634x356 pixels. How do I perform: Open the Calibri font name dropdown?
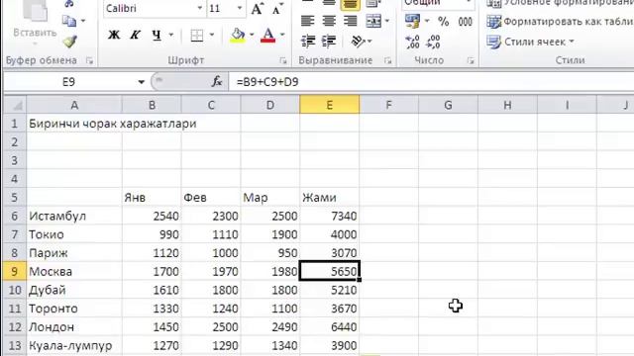(x=200, y=8)
